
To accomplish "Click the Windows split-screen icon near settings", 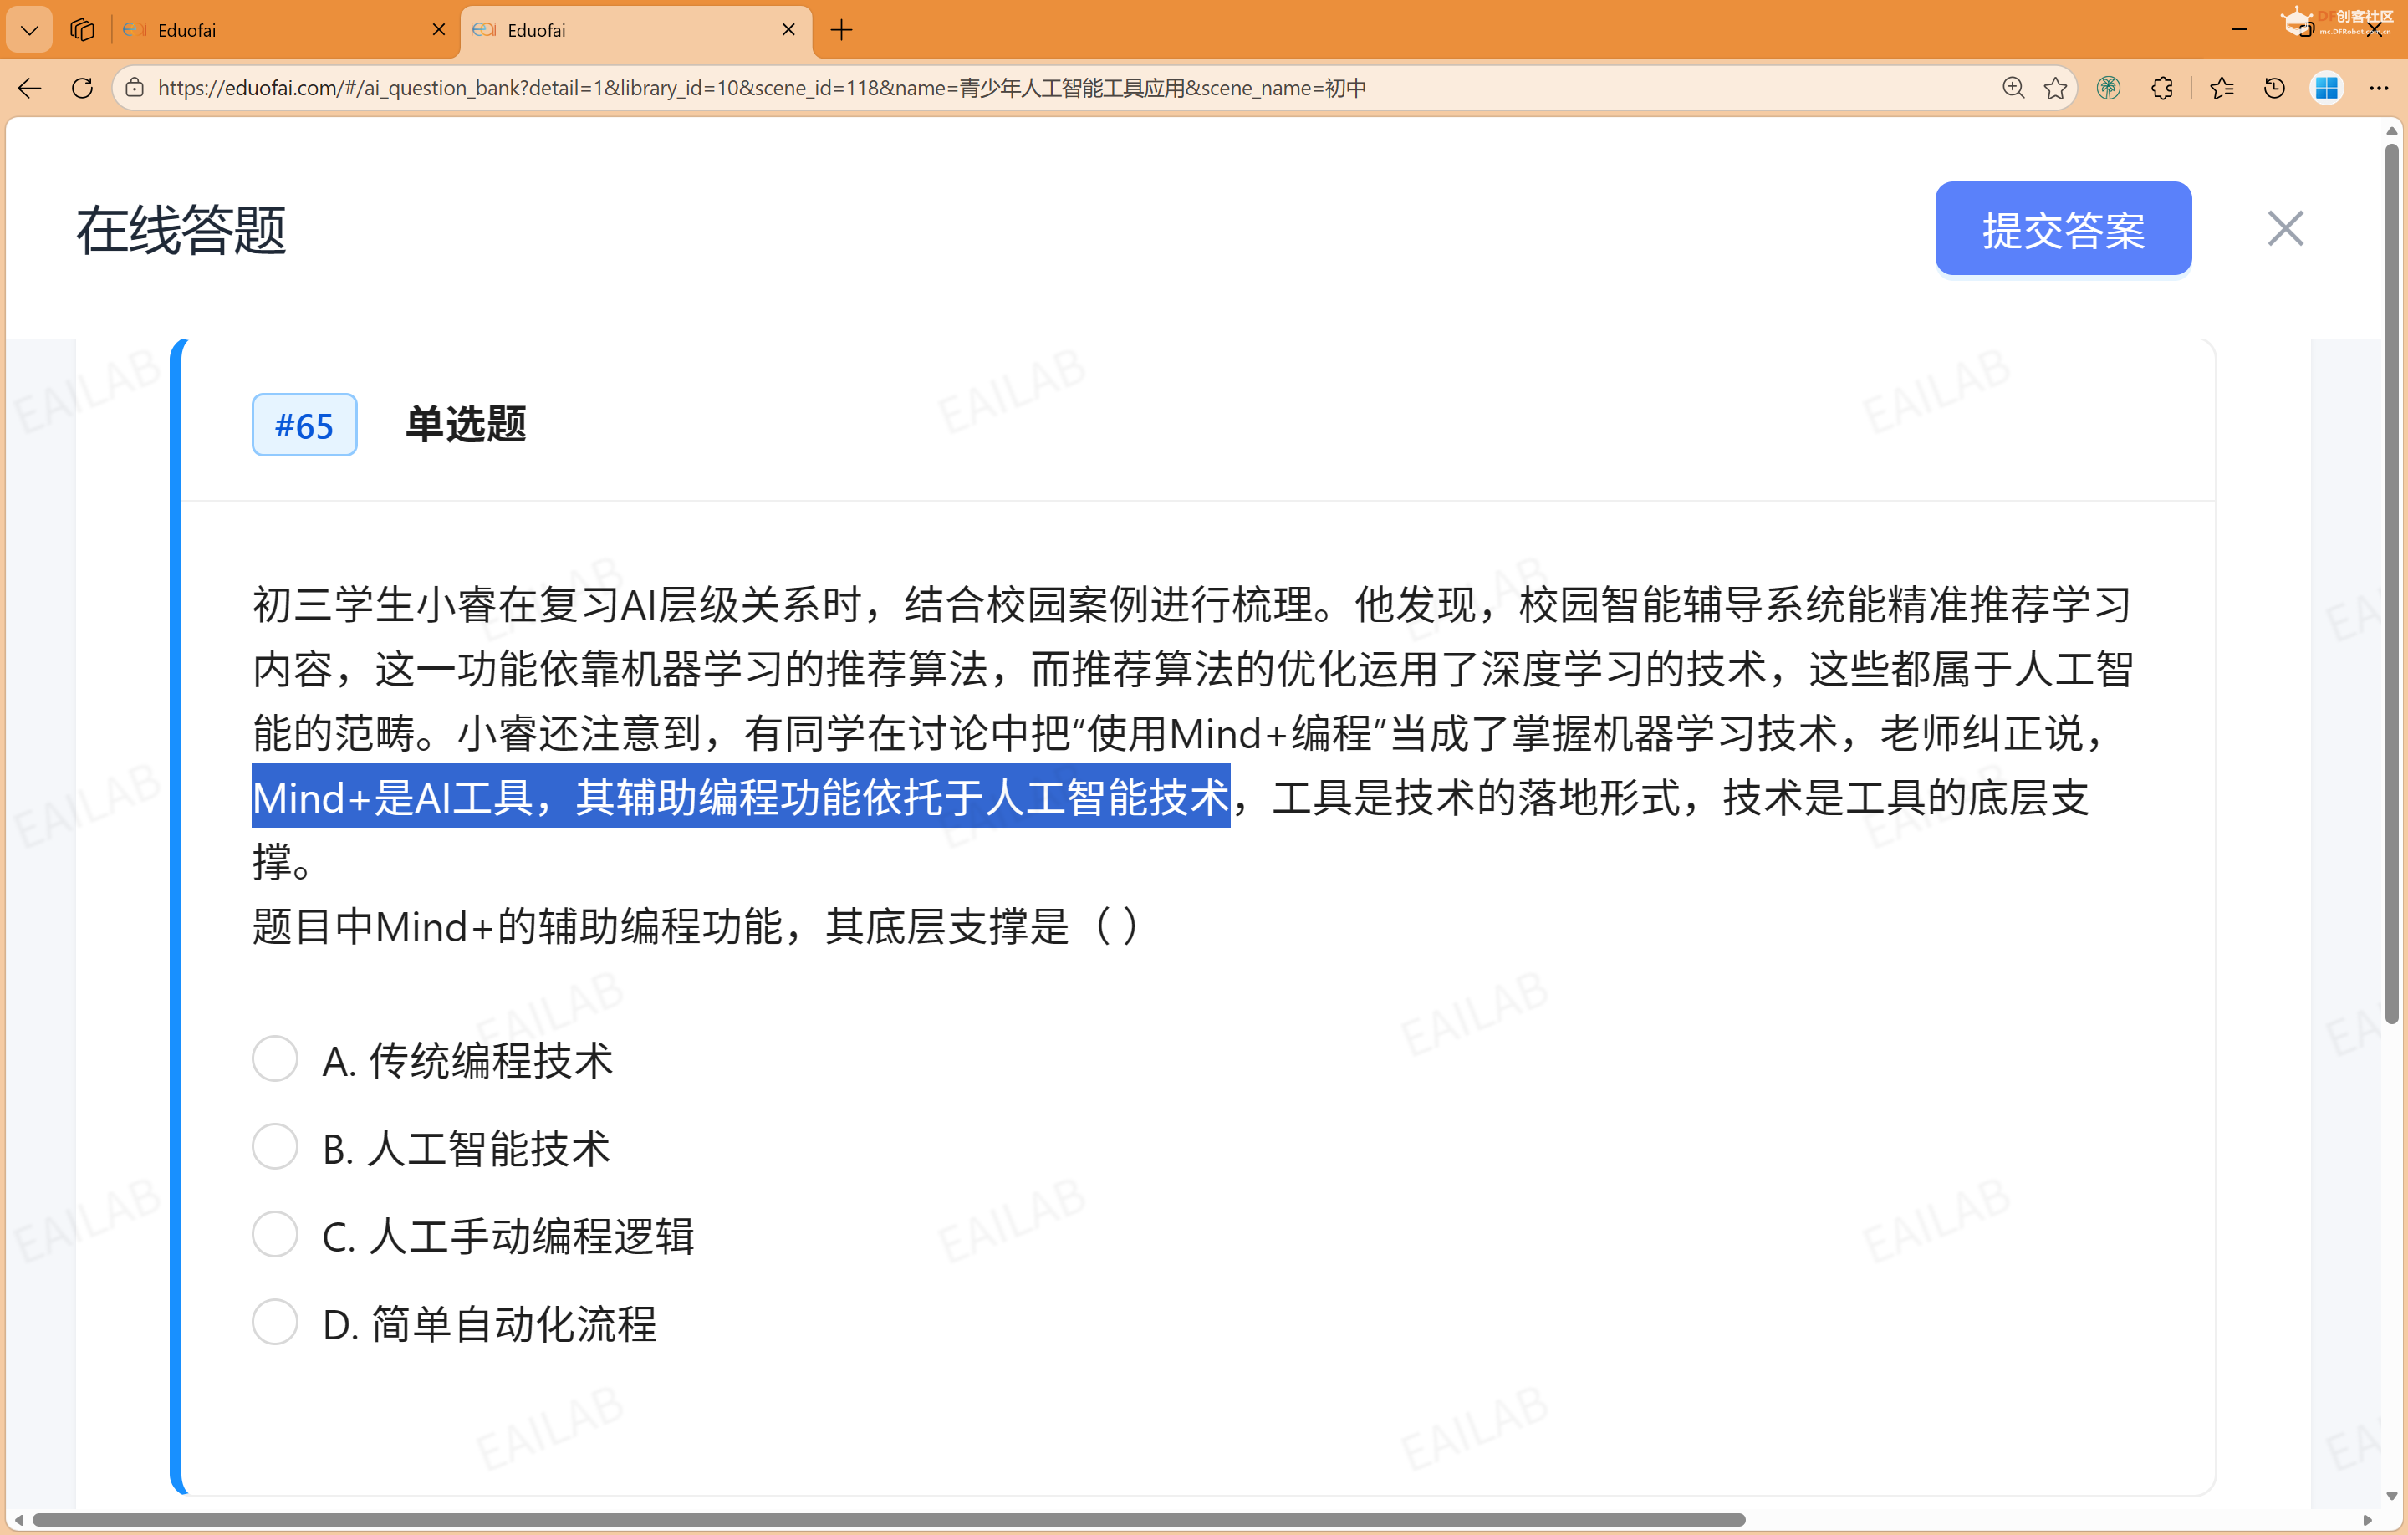I will (2327, 88).
